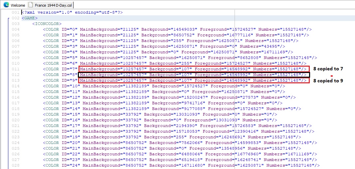Click the COLOR ID="0" line
The width and height of the screenshot is (355, 169).
click(178, 29)
